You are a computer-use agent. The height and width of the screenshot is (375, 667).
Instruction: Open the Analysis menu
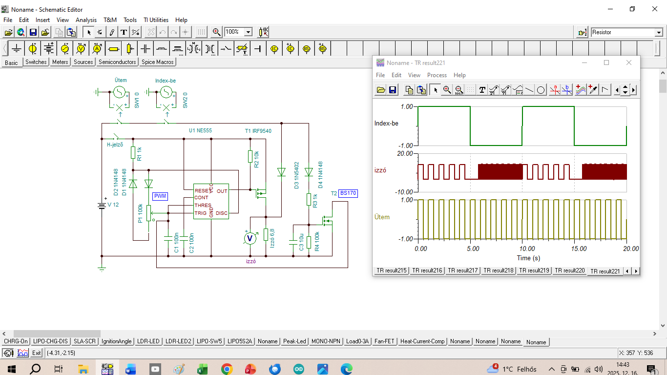[86, 20]
